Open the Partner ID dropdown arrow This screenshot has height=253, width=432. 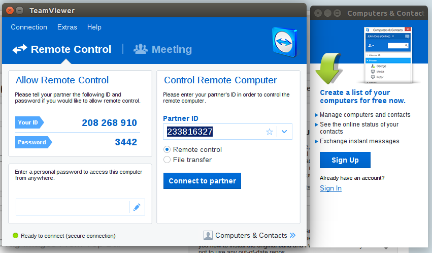point(284,132)
